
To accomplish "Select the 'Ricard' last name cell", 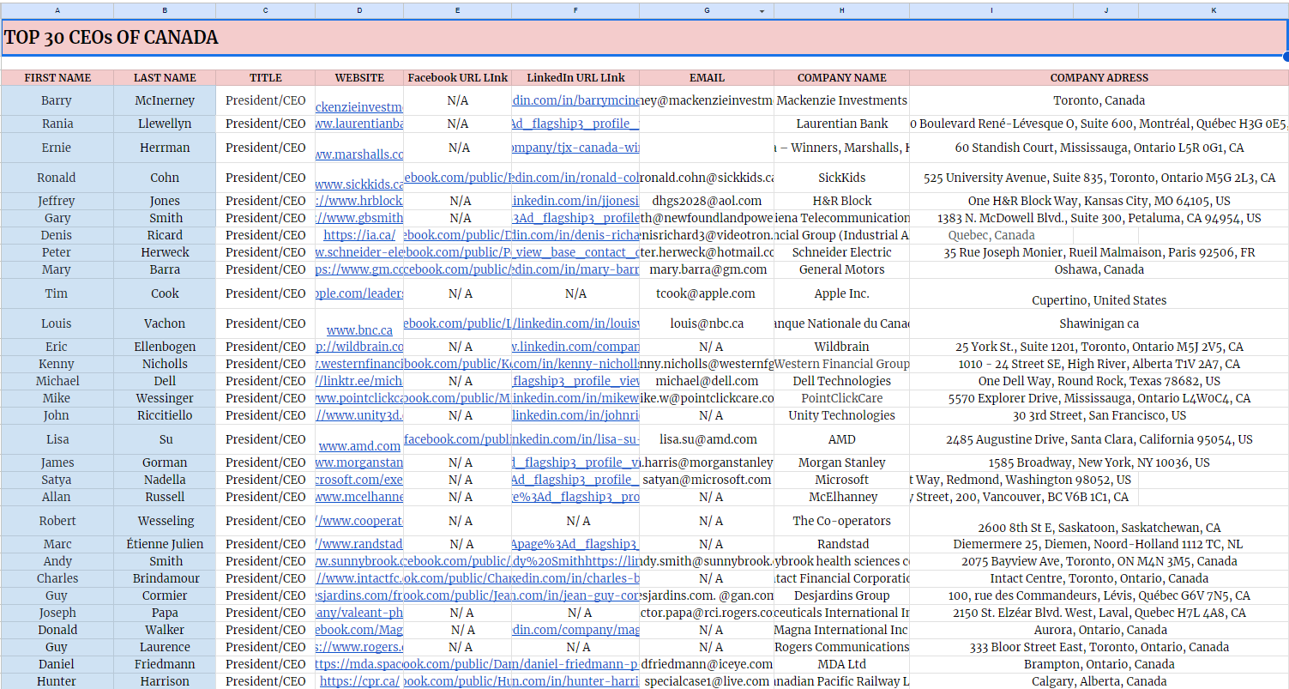I will pyautogui.click(x=165, y=235).
